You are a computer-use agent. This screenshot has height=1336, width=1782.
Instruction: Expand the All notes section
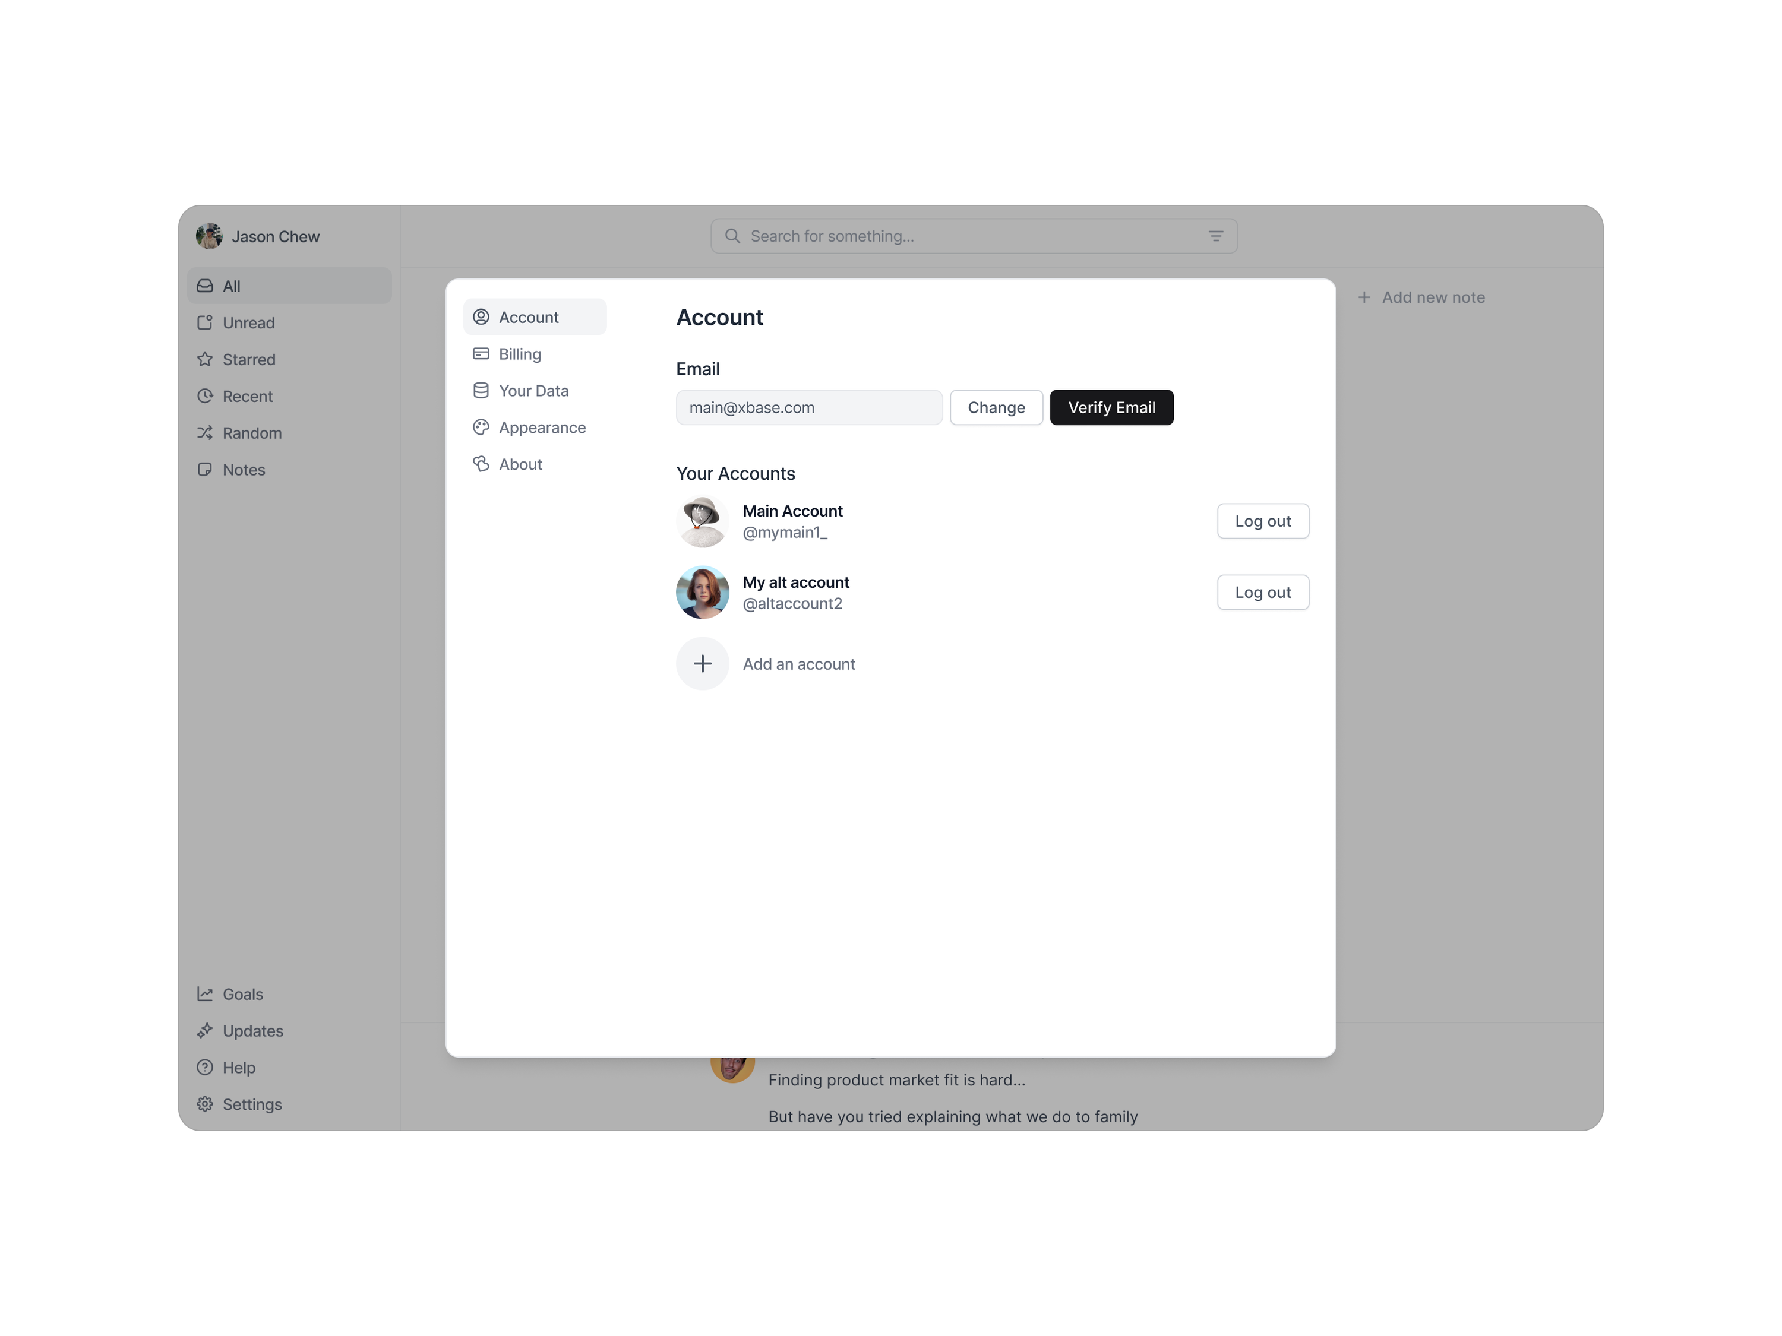(289, 286)
